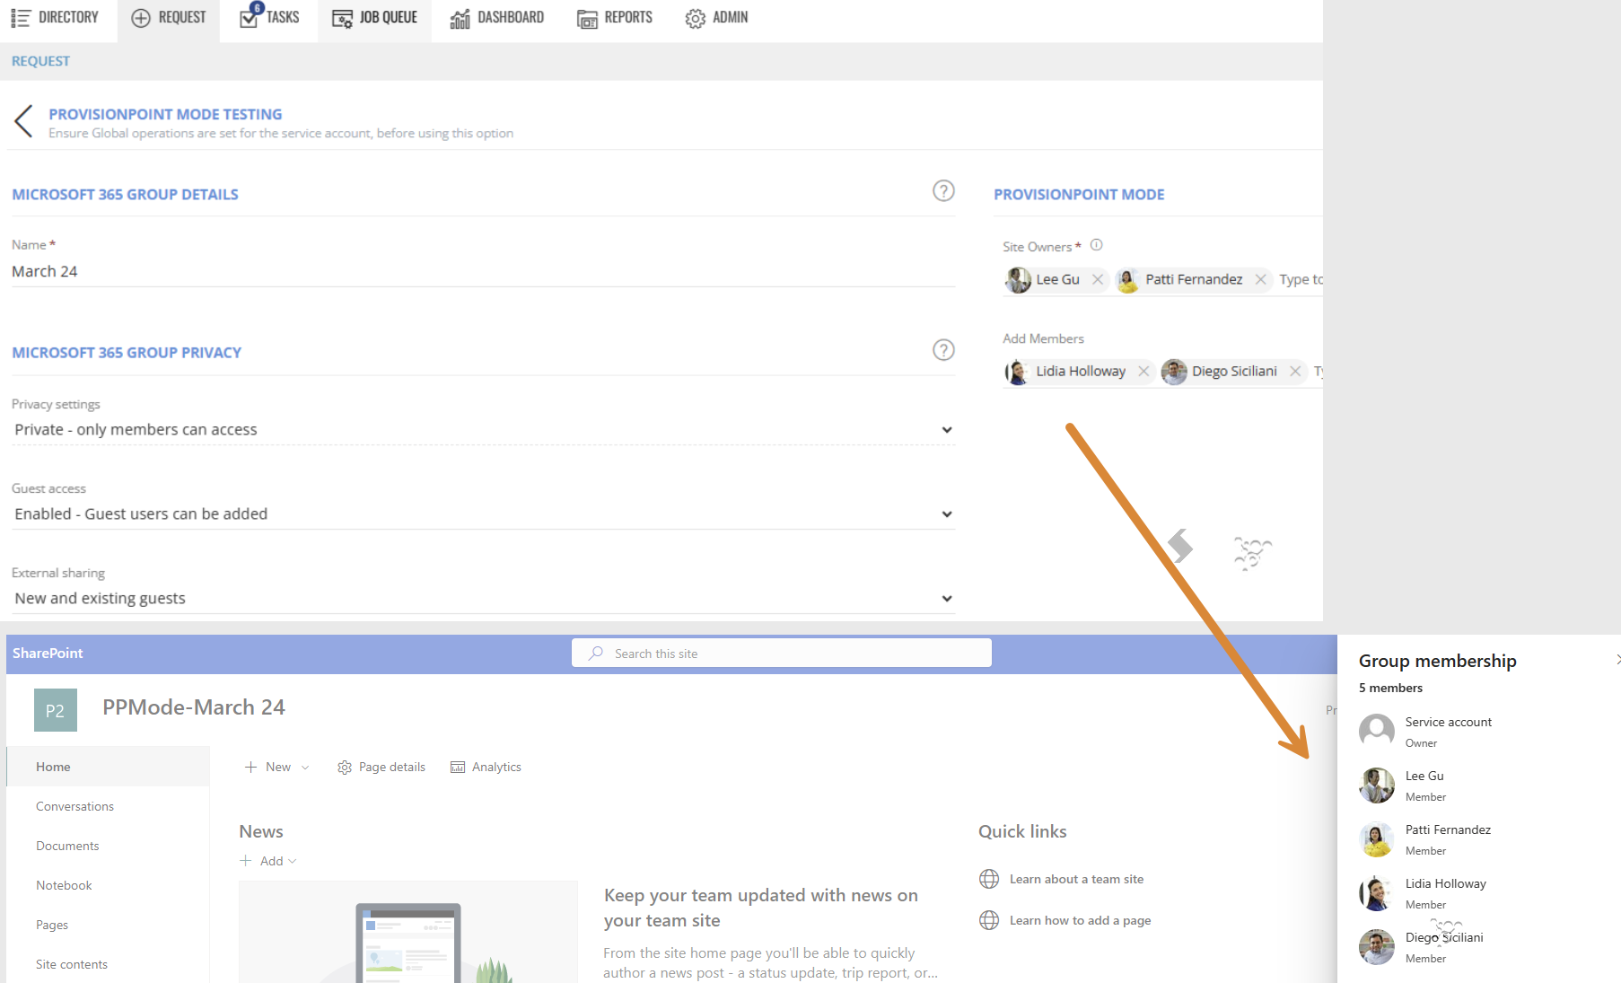This screenshot has width=1621, height=983.
Task: Open help for Microsoft 365 Group Details
Action: pyautogui.click(x=943, y=190)
